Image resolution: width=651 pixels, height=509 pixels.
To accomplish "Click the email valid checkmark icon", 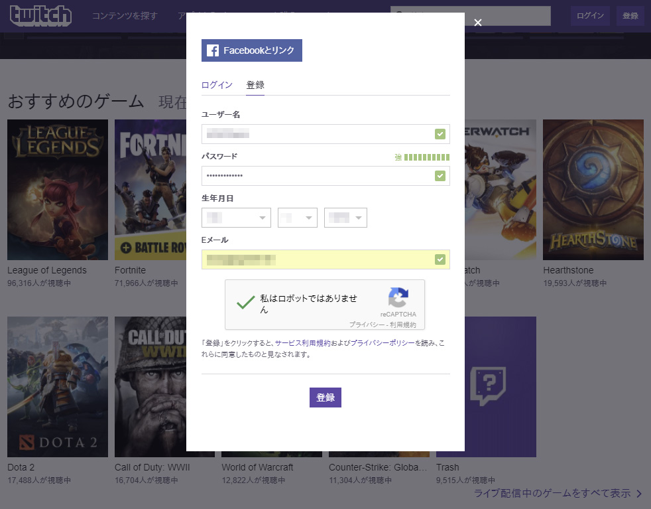I will [x=440, y=259].
